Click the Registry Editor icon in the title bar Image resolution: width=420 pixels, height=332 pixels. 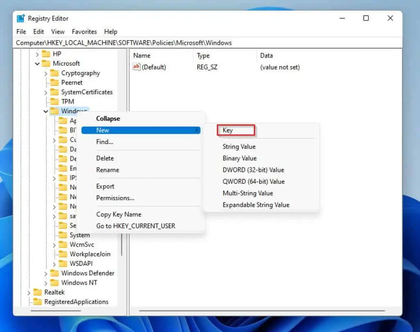pos(19,18)
